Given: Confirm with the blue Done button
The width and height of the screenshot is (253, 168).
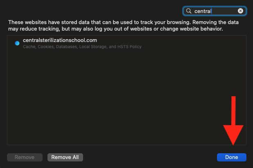Looking at the screenshot, I should [232, 157].
